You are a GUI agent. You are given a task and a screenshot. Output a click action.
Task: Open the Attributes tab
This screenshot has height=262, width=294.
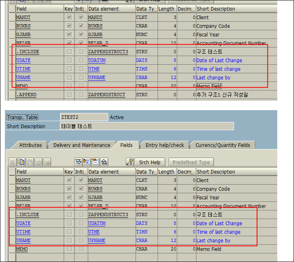point(30,145)
